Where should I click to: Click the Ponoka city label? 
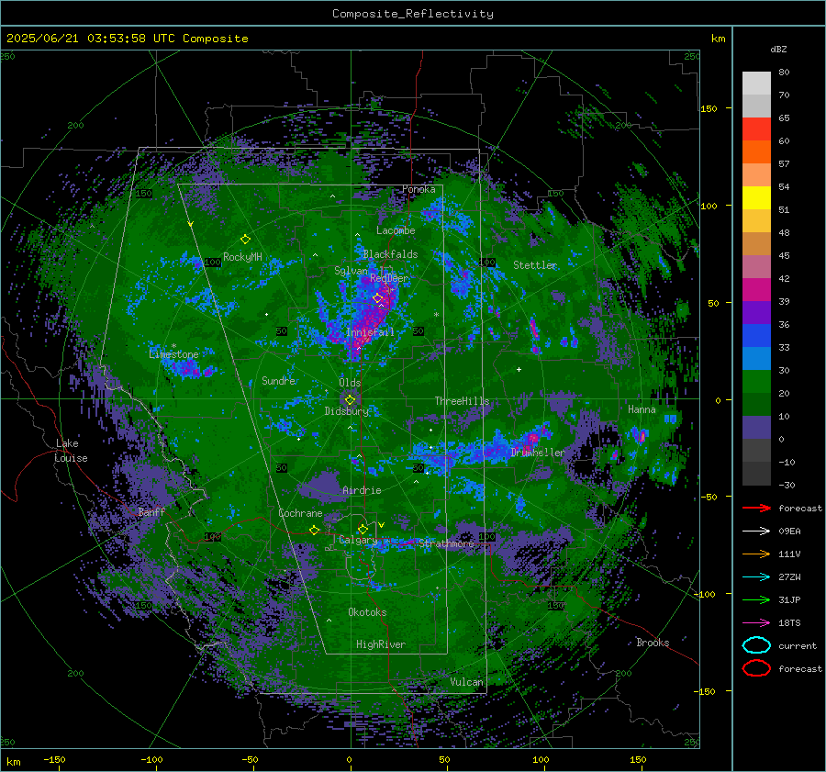point(419,189)
